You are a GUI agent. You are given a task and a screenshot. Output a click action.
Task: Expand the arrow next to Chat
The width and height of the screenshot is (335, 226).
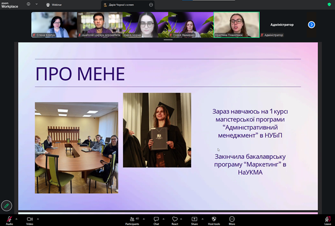[164, 219]
